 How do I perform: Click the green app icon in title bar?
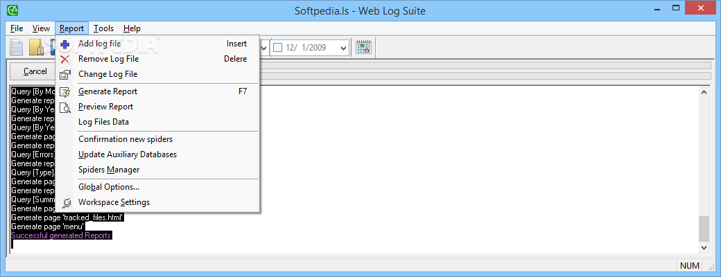tap(12, 9)
